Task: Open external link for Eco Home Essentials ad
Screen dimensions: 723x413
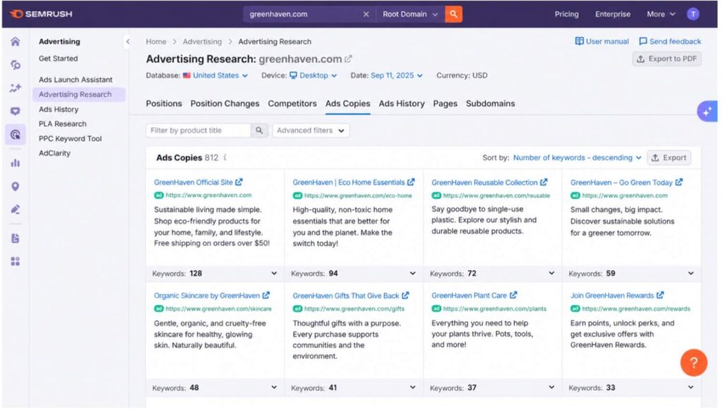Action: (411, 182)
